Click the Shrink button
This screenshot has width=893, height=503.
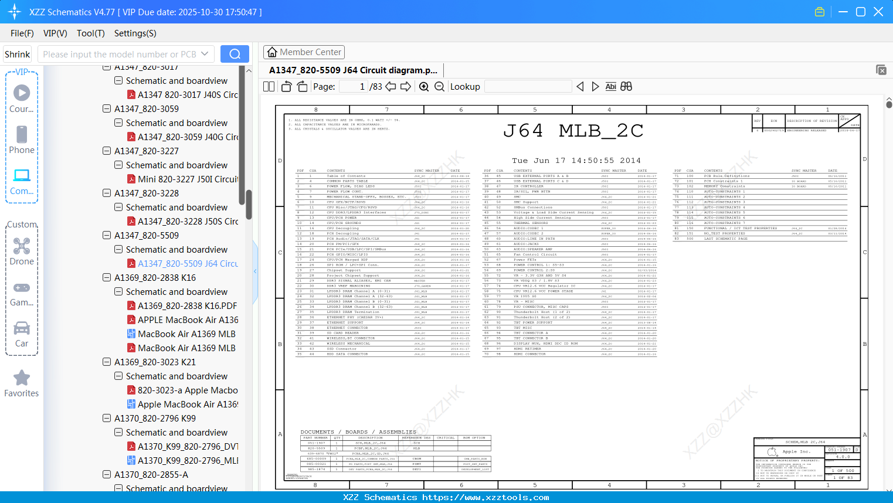tap(17, 54)
